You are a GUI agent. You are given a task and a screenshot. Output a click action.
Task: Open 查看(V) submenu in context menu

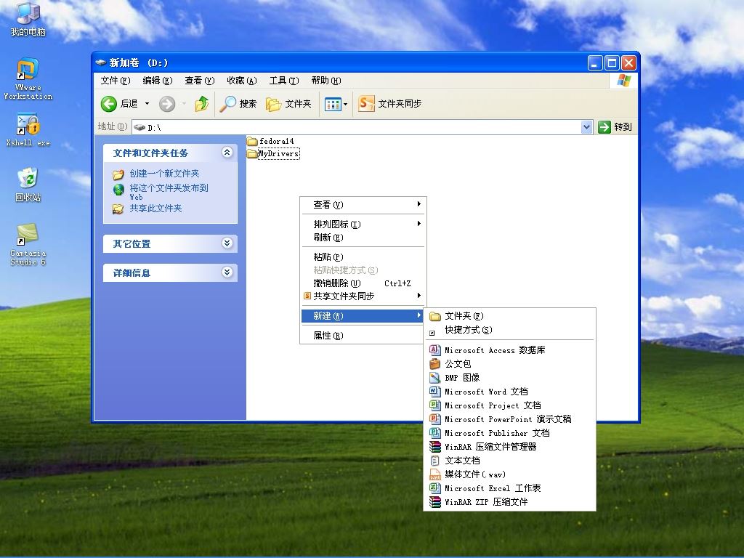363,204
